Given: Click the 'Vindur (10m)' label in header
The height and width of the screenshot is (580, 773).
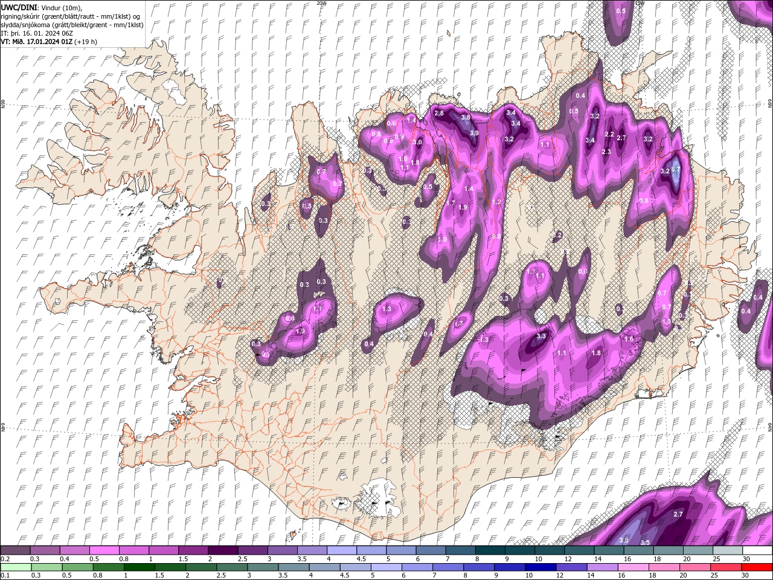Looking at the screenshot, I should 63,7.
